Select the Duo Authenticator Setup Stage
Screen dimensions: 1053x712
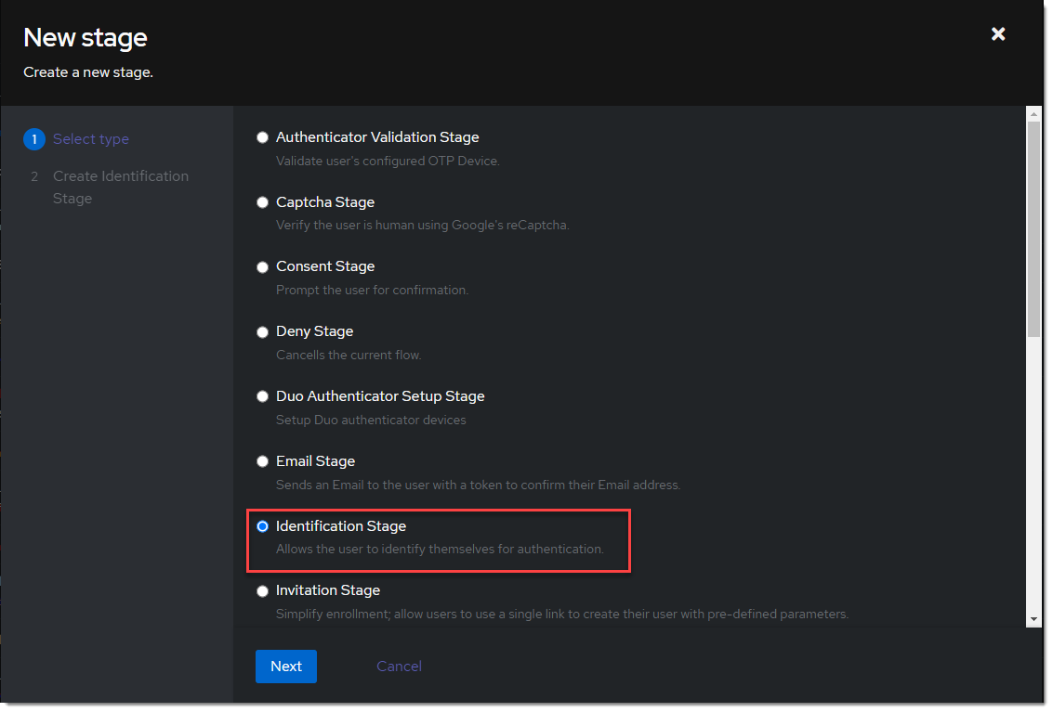coord(262,395)
